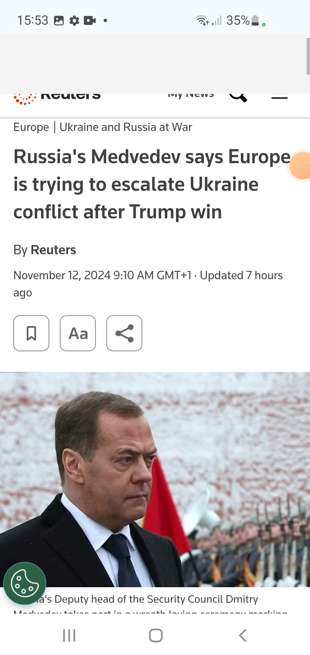310x655 pixels.
Task: Share the article using the share icon
Action: coord(124,333)
